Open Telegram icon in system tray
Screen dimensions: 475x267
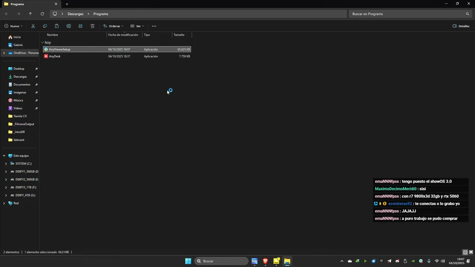389,261
